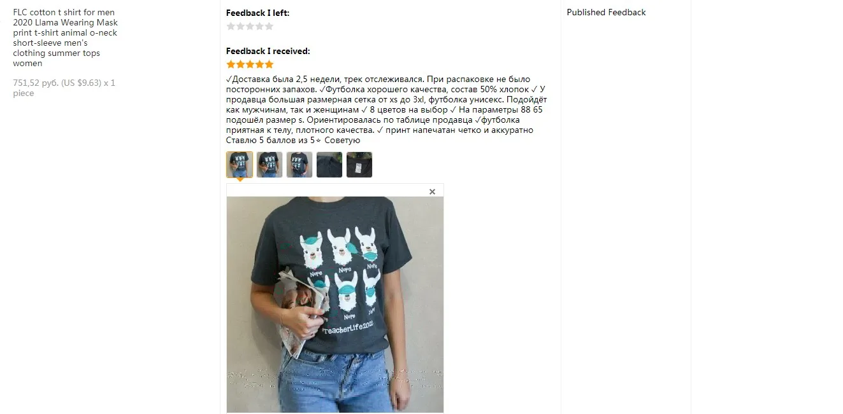Open the thumbnail showing the shirt label tag
This screenshot has width=843, height=414.
tap(359, 165)
